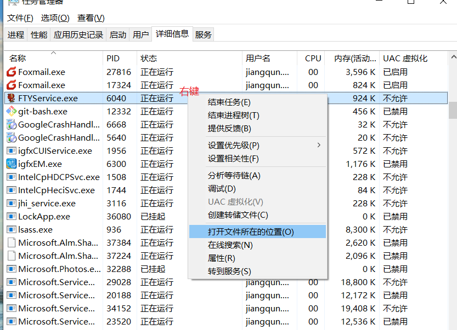Open the 选项(O) menu

[x=55, y=18]
